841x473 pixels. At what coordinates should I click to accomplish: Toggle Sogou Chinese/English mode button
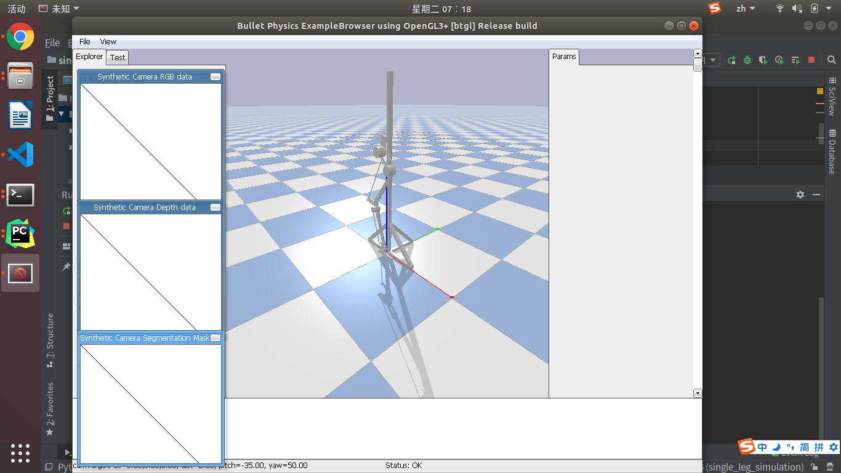(763, 447)
